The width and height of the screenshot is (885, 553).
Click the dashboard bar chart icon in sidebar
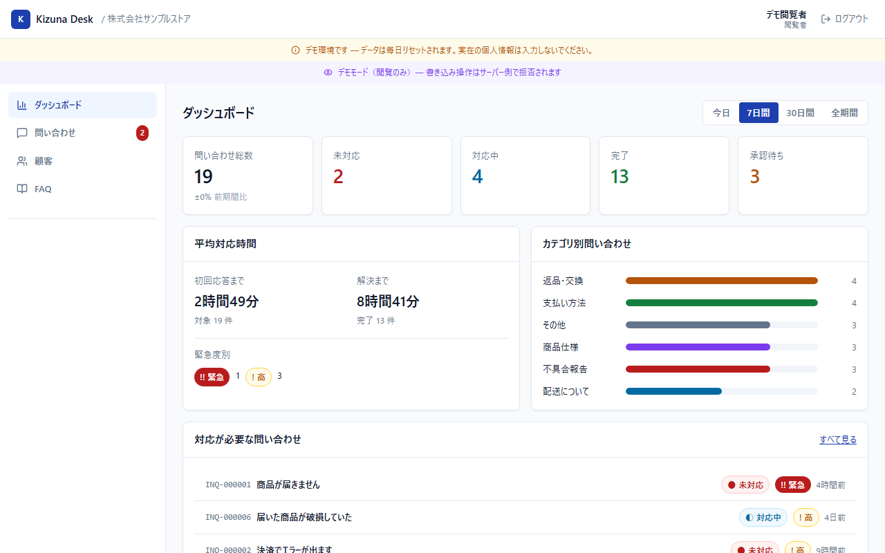point(22,105)
